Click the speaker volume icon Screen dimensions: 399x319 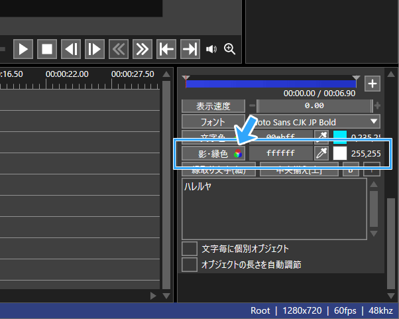click(211, 49)
